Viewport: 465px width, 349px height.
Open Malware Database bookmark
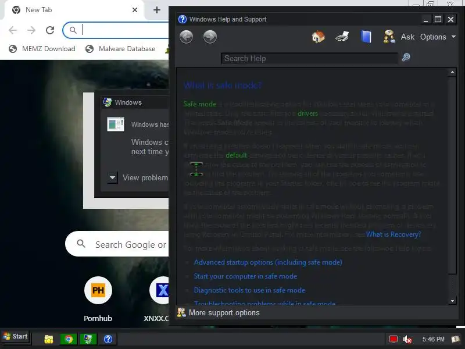point(120,49)
